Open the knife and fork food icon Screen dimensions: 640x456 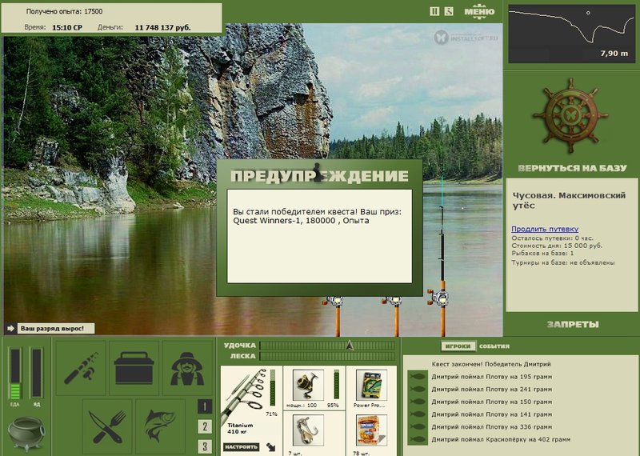107,426
